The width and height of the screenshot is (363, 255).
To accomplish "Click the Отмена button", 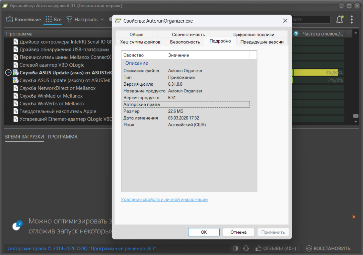I will tap(238, 232).
